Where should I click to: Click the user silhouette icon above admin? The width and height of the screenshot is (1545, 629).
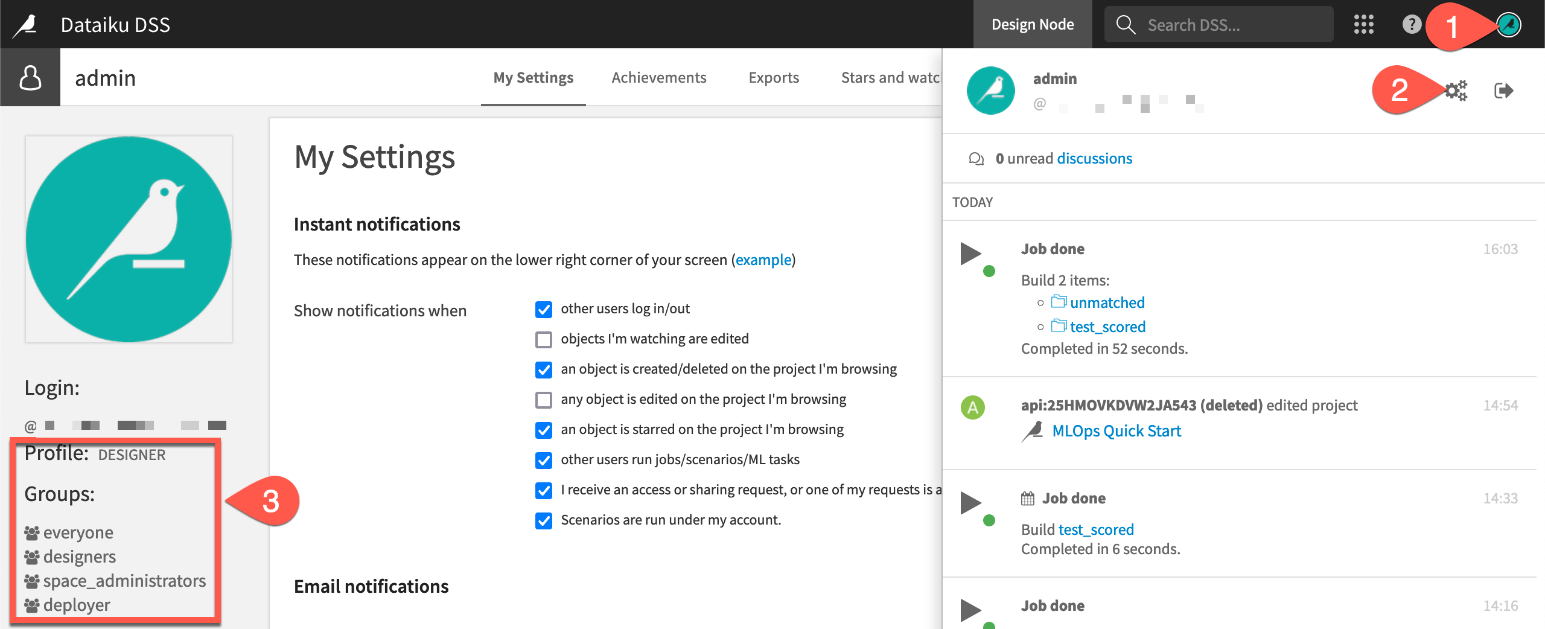click(30, 77)
